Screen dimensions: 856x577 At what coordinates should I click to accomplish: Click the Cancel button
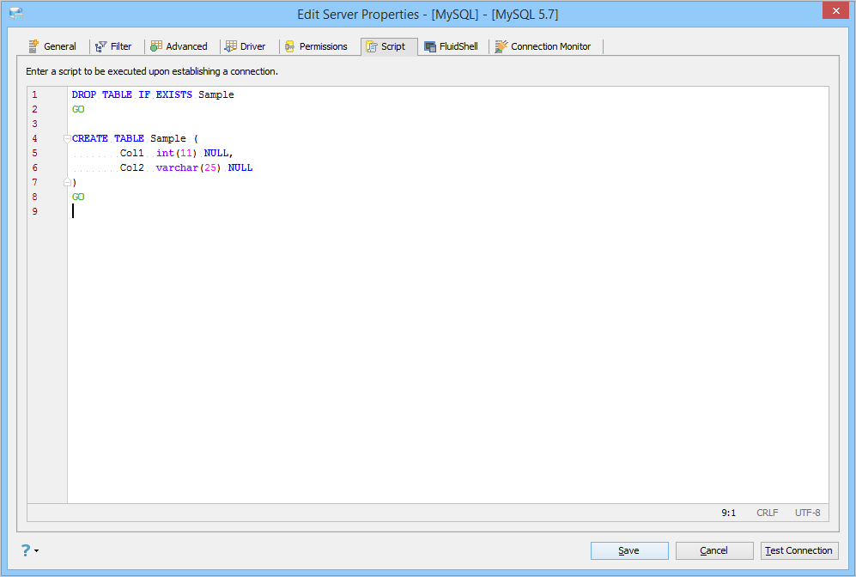(714, 550)
